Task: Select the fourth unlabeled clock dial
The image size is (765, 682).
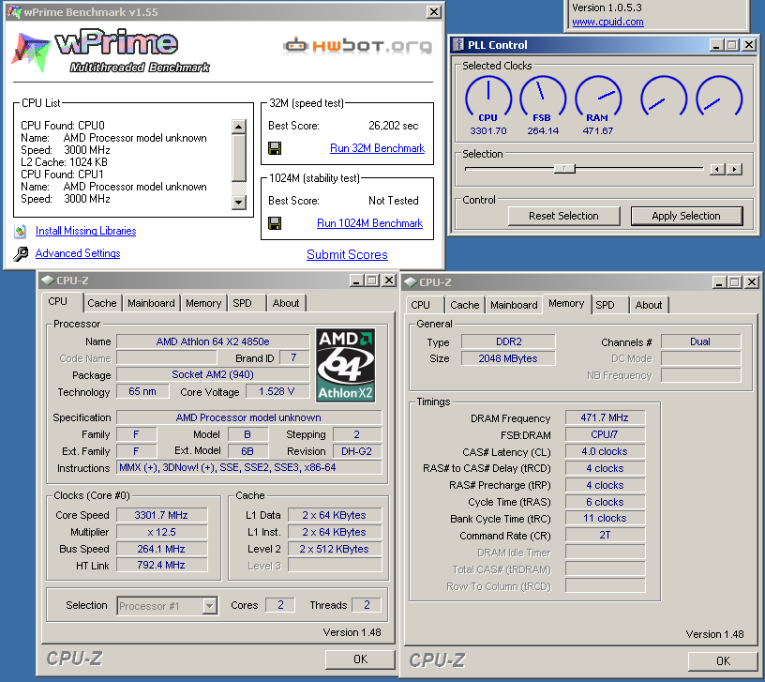Action: (x=664, y=97)
